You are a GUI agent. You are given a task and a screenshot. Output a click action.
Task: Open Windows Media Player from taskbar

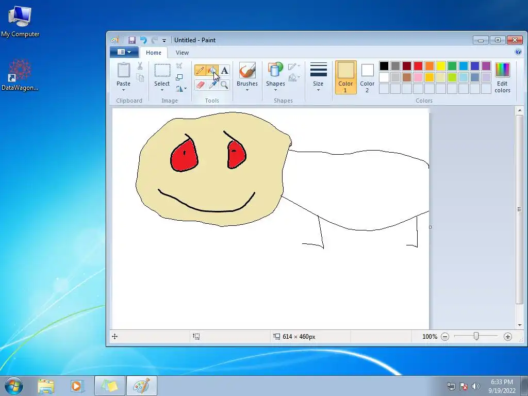tap(77, 386)
